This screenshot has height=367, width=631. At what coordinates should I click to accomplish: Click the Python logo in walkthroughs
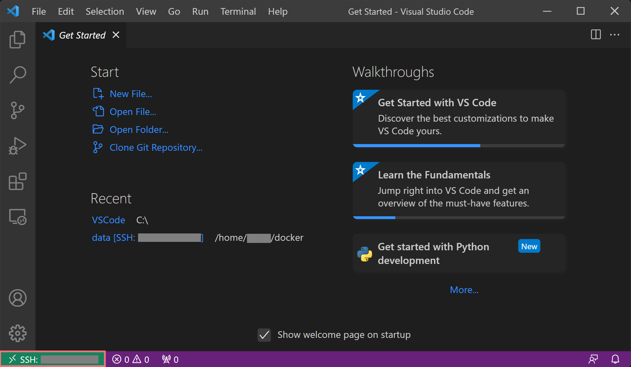click(365, 254)
